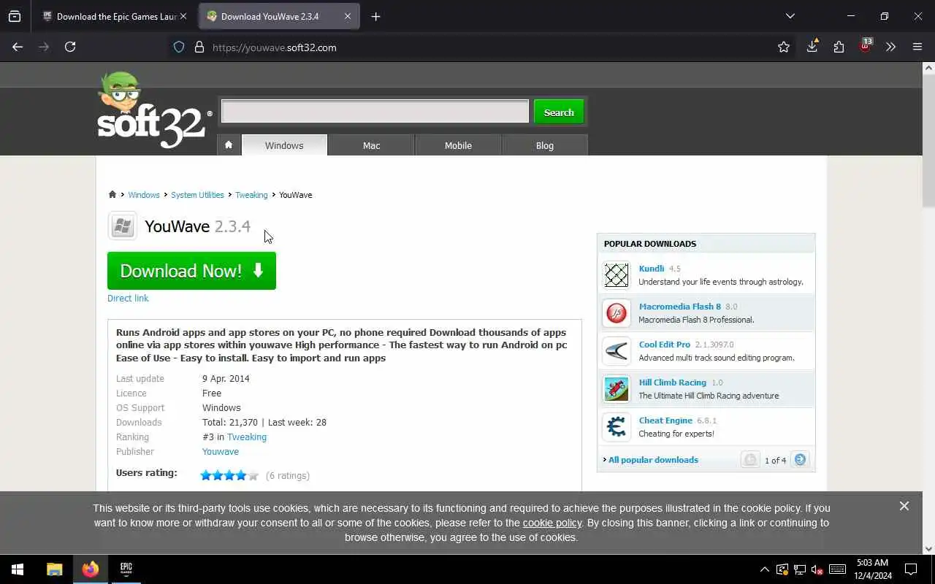Show more toolbar tools chevron
The image size is (935, 584).
click(890, 47)
